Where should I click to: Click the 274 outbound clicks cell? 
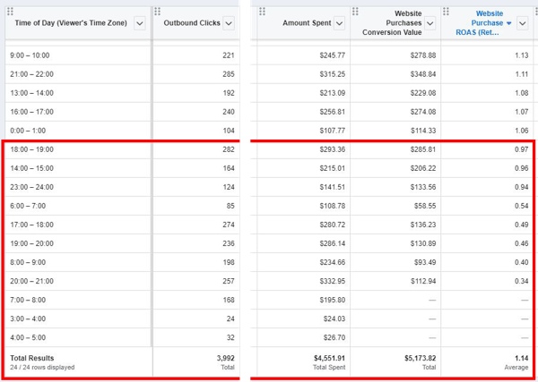[229, 225]
